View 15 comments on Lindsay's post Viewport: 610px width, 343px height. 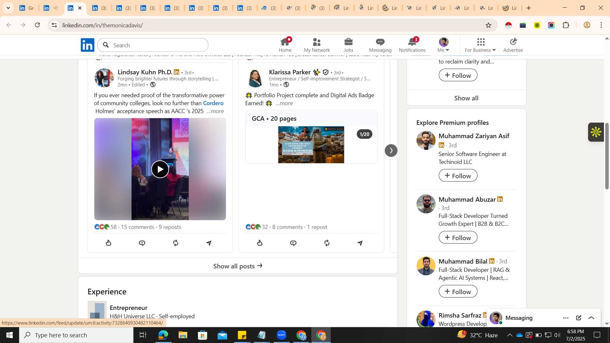pyautogui.click(x=138, y=227)
